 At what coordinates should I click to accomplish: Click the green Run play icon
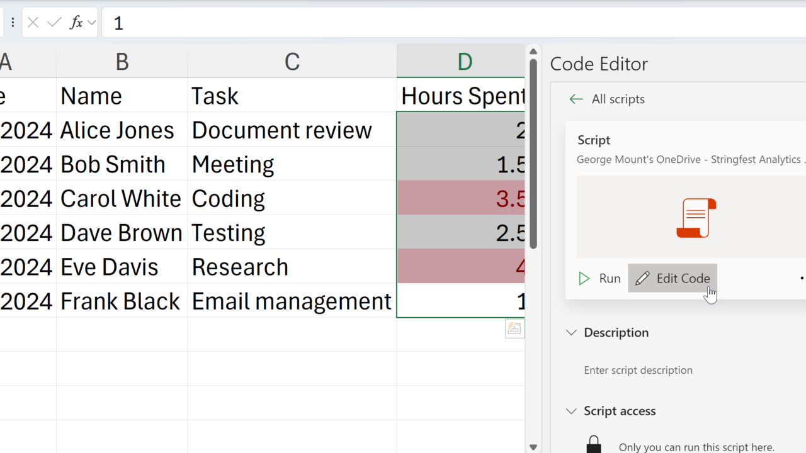584,278
